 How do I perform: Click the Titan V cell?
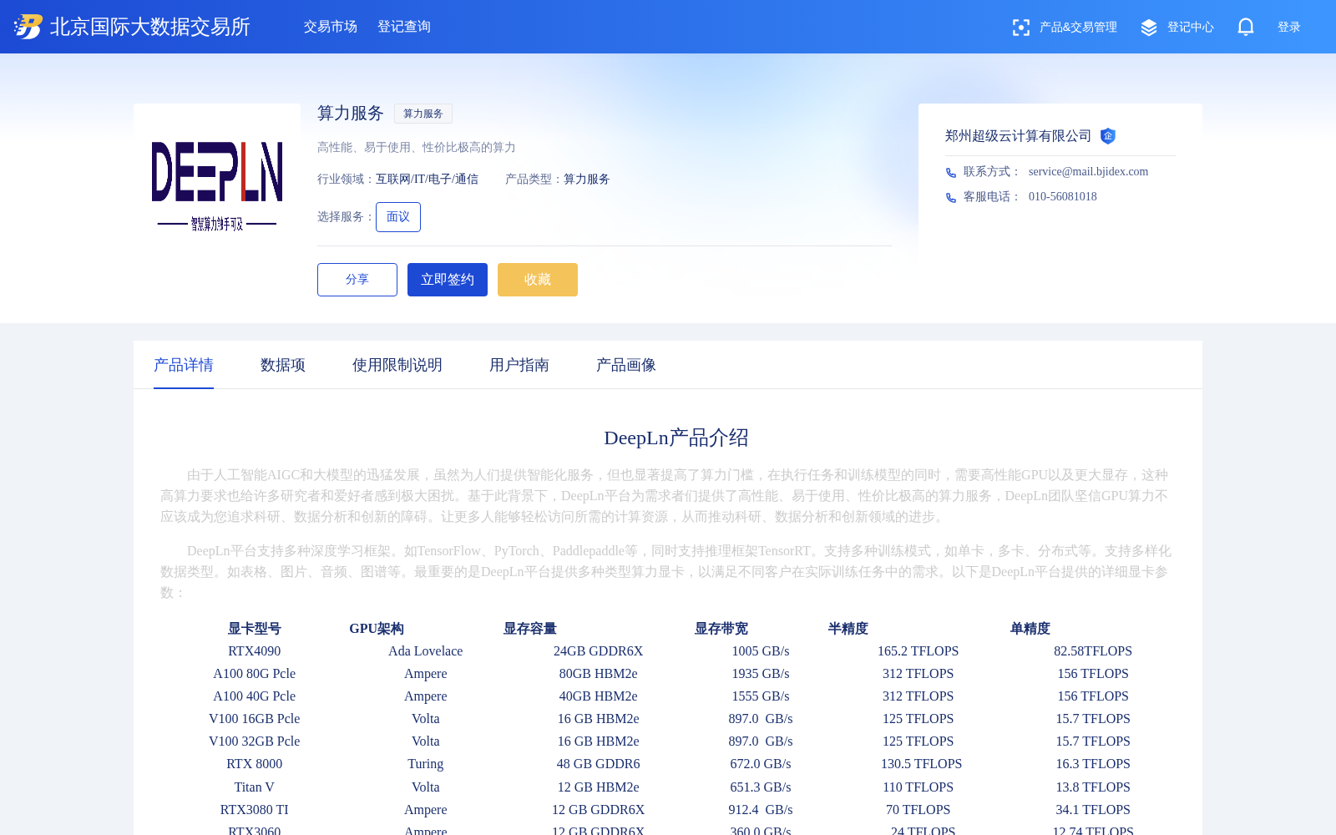click(255, 787)
